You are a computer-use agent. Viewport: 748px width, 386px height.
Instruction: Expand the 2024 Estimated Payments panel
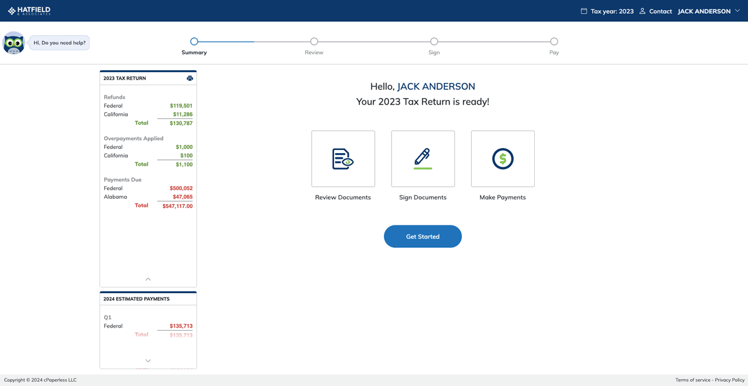148,360
